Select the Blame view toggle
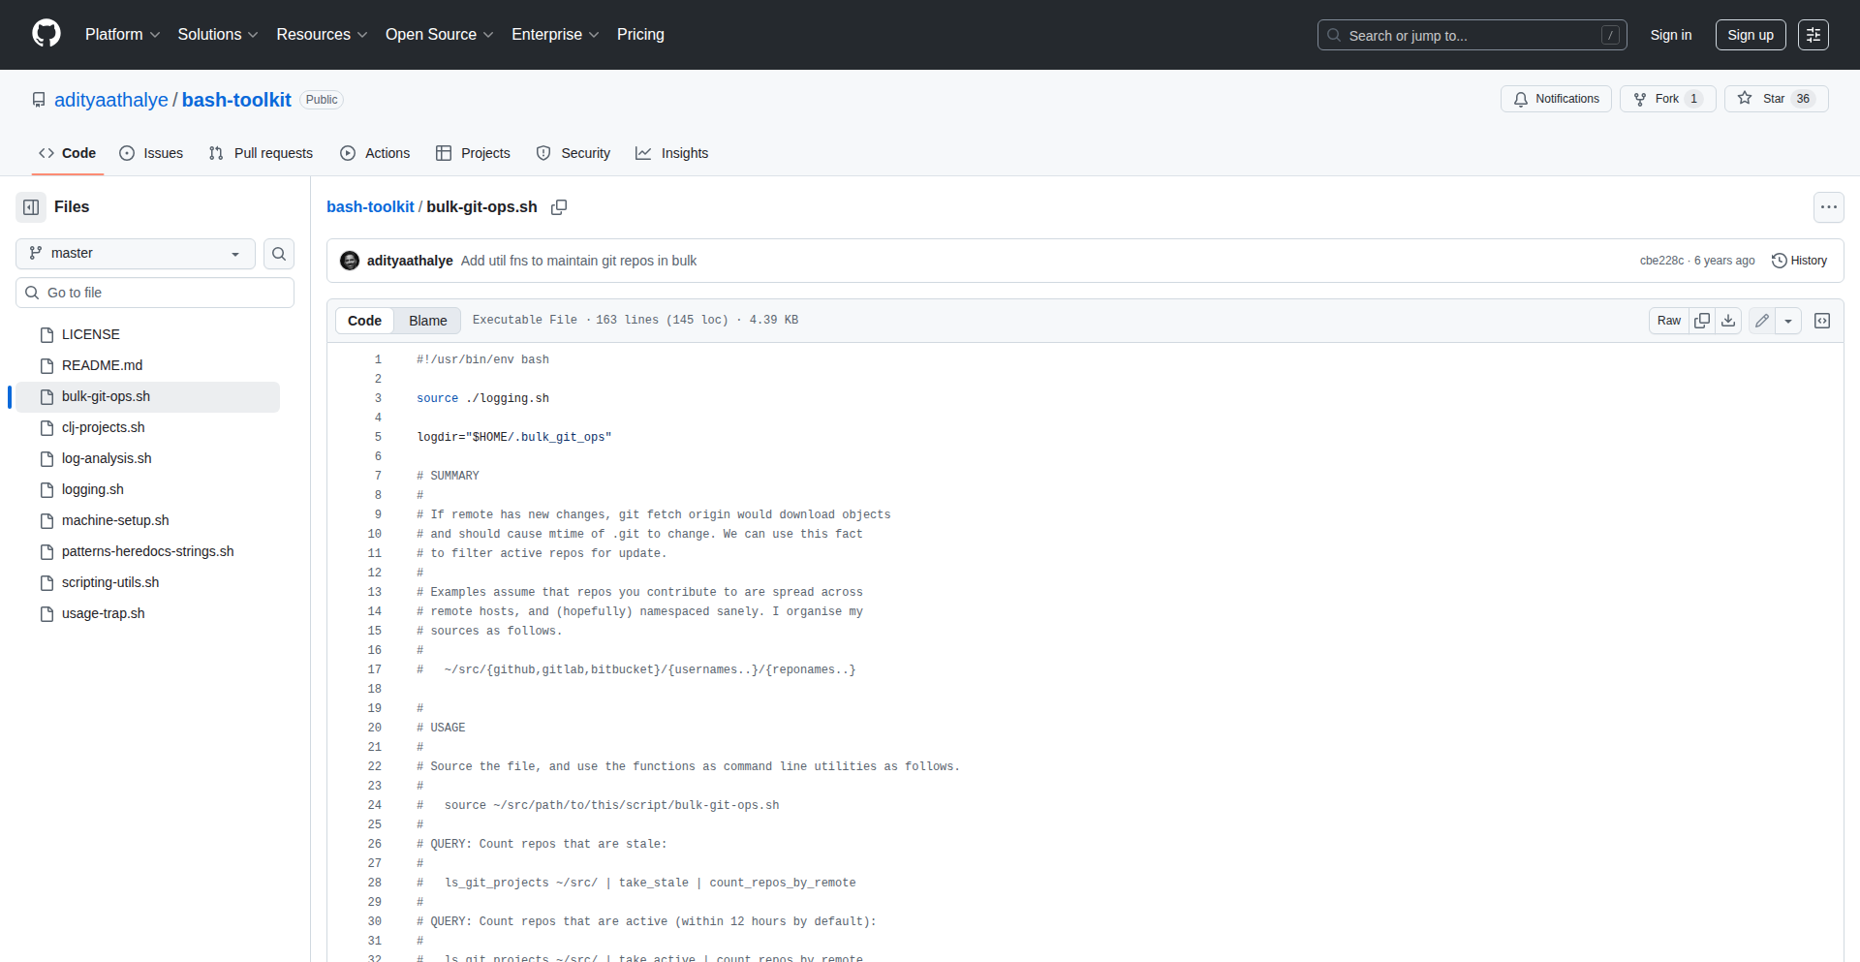 [x=428, y=321]
